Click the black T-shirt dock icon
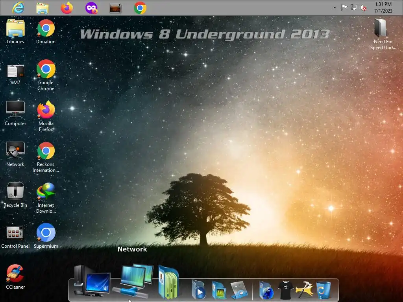The width and height of the screenshot is (403, 302). coord(286,290)
